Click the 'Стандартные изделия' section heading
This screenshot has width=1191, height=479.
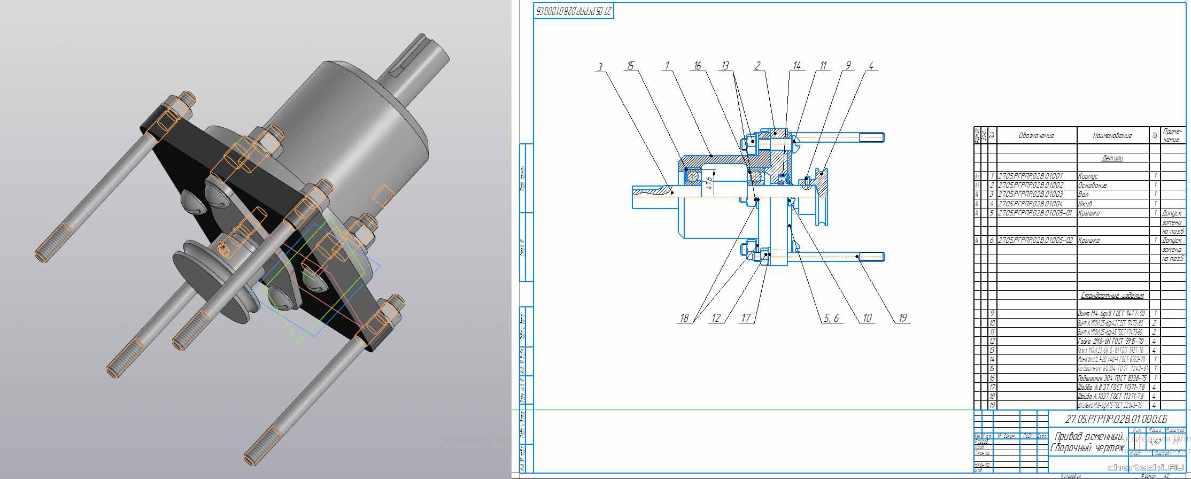pyautogui.click(x=1112, y=296)
